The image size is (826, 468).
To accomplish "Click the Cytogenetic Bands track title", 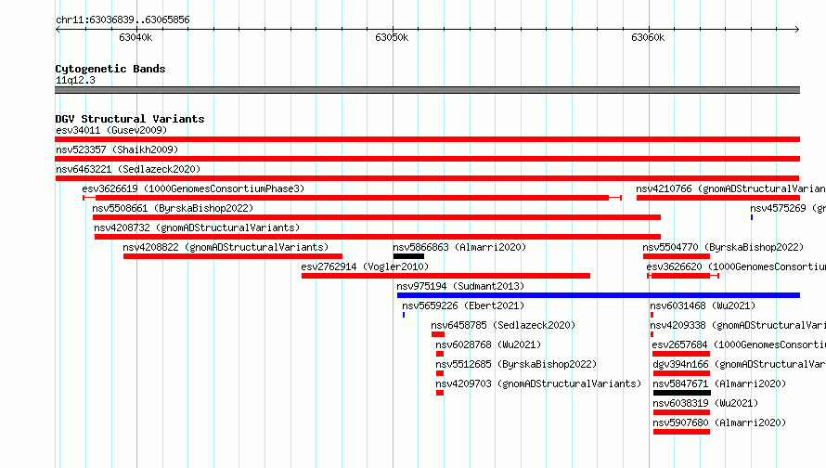I will pyautogui.click(x=110, y=69).
